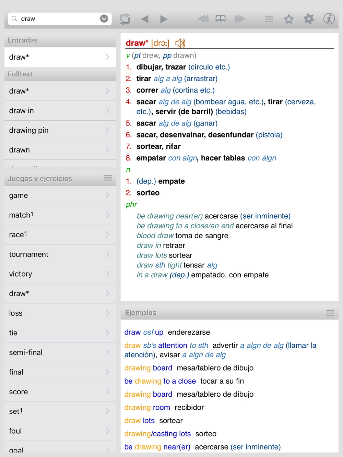Screen dimensions: 343x457
Task: Click the refresh/switch direction icon
Action: tap(125, 19)
